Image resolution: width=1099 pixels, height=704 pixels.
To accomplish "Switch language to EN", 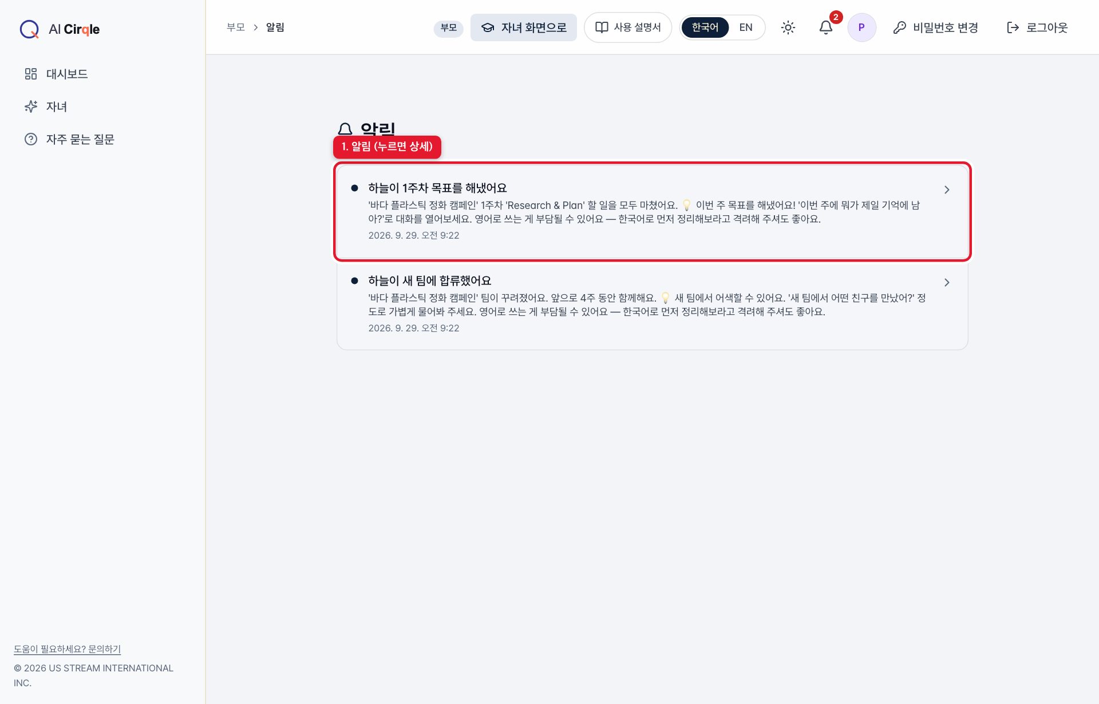I will pos(745,27).
